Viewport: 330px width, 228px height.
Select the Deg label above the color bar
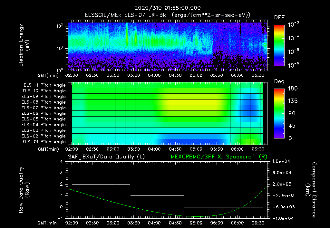click(279, 81)
